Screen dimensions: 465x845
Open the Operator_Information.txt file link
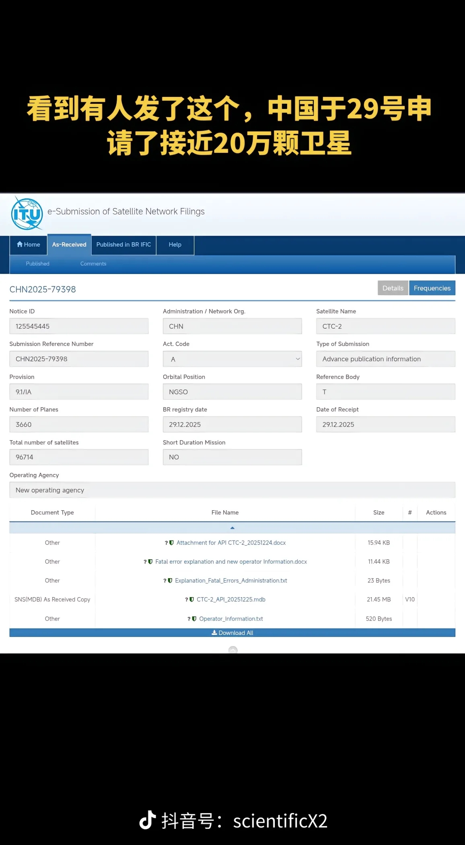pos(231,619)
